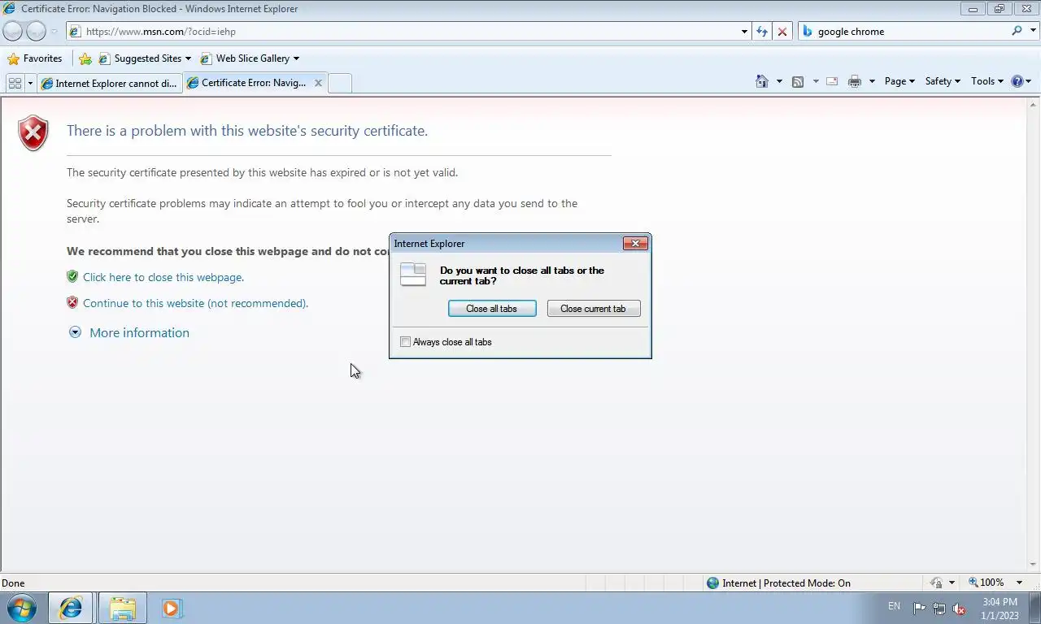Open the Home dropdown arrow
The width and height of the screenshot is (1041, 624).
[x=779, y=81]
